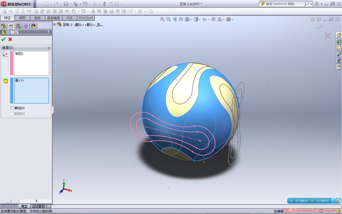Select the 模型 bottom tab

point(24,206)
